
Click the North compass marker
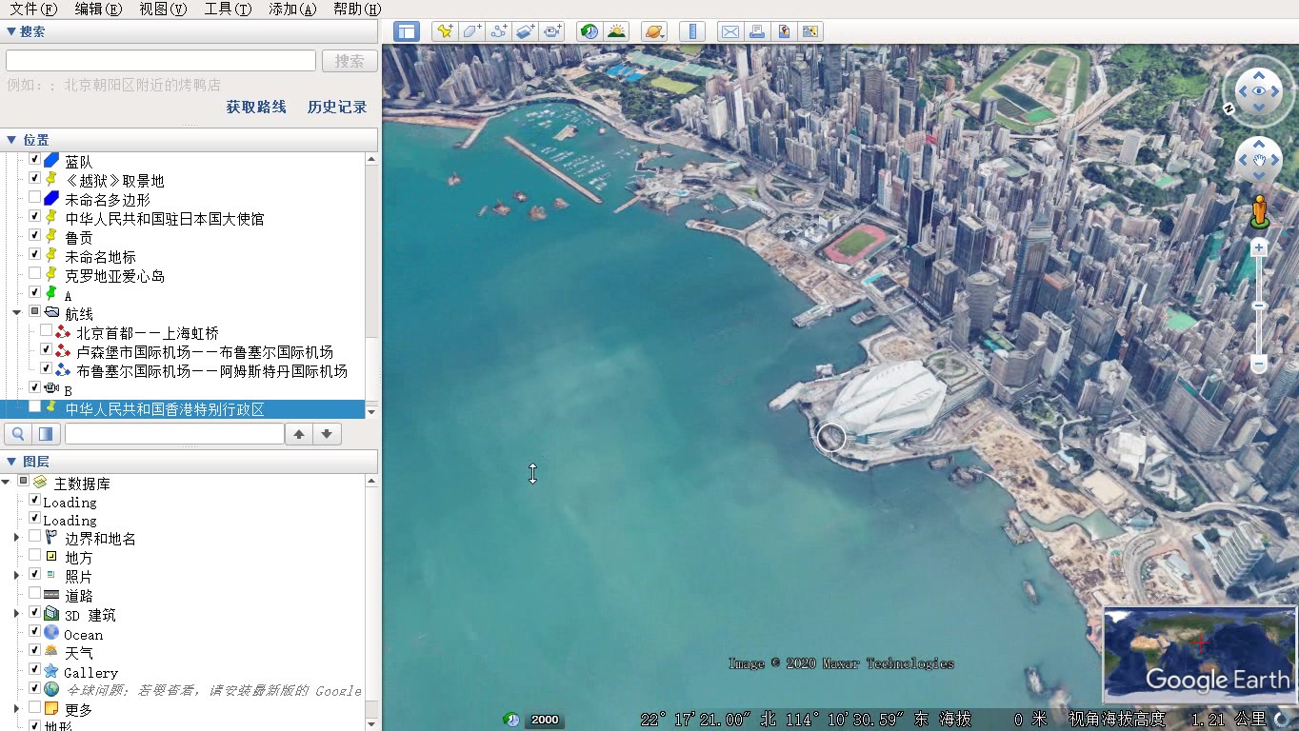coord(1229,109)
